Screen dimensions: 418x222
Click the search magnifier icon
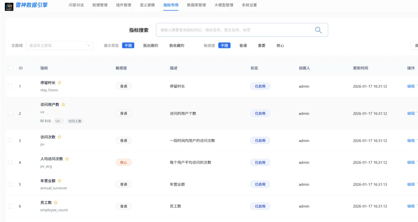point(318,30)
